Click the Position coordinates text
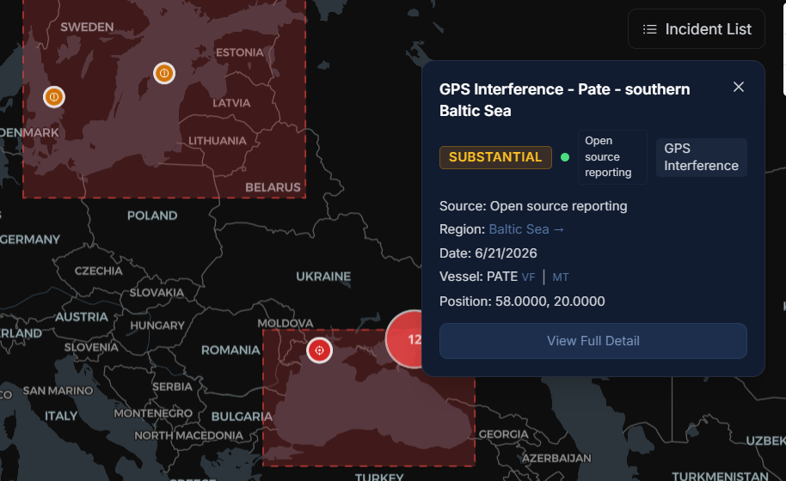 pos(522,301)
